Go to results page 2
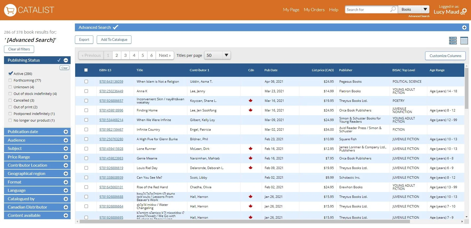 pyautogui.click(x=116, y=55)
